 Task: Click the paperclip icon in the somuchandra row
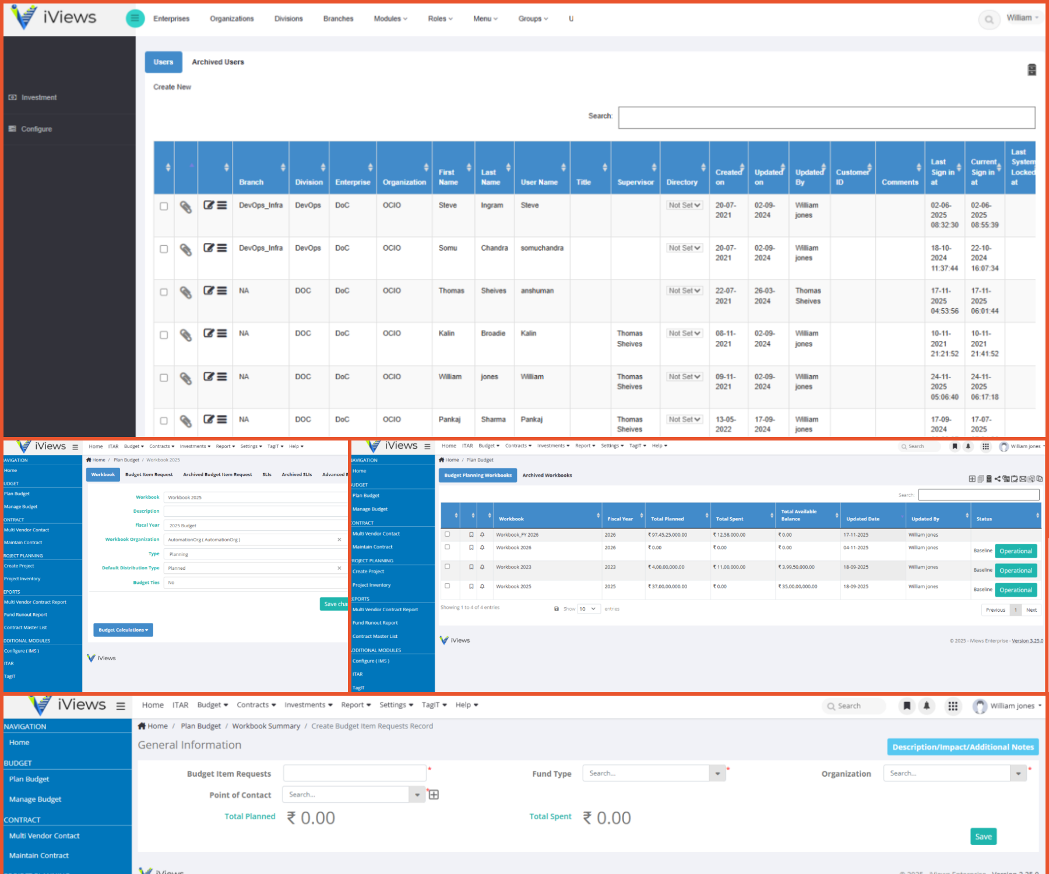185,249
